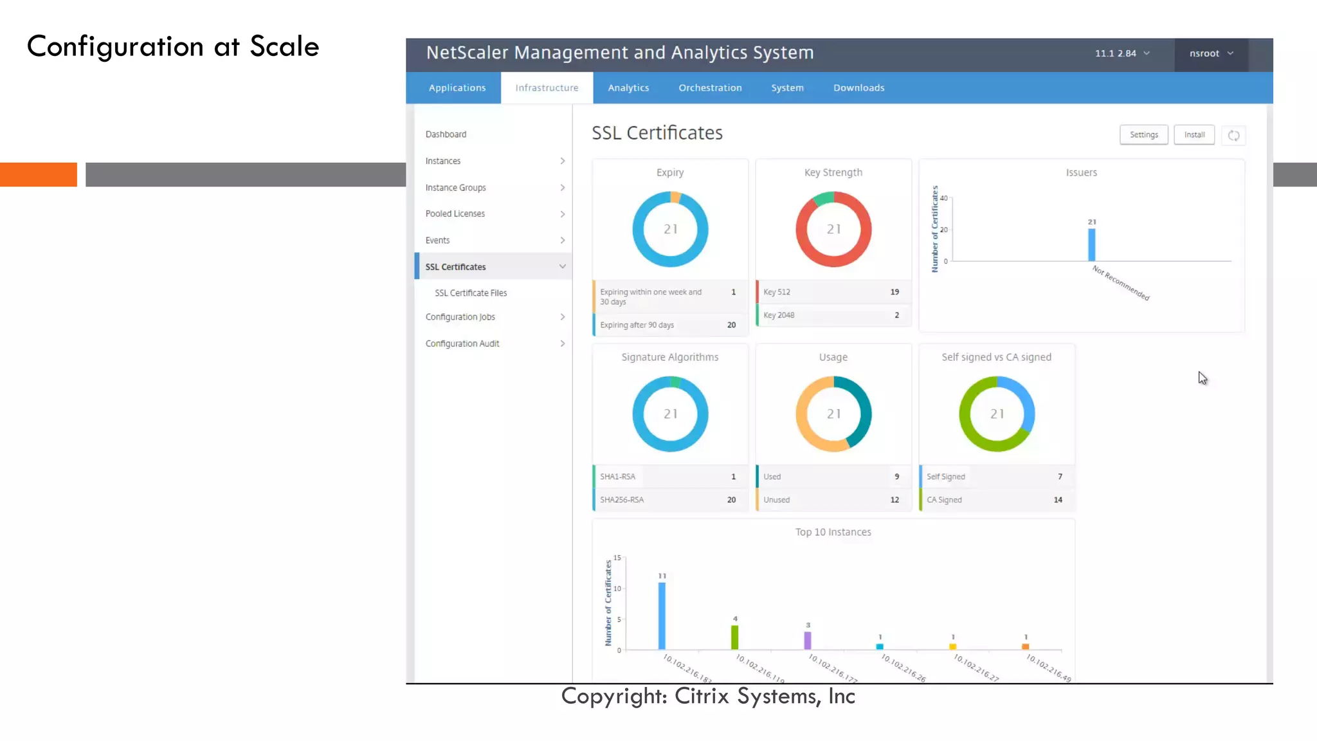Viewport: 1317px width, 741px height.
Task: Go to the Analytics tab
Action: pyautogui.click(x=628, y=87)
